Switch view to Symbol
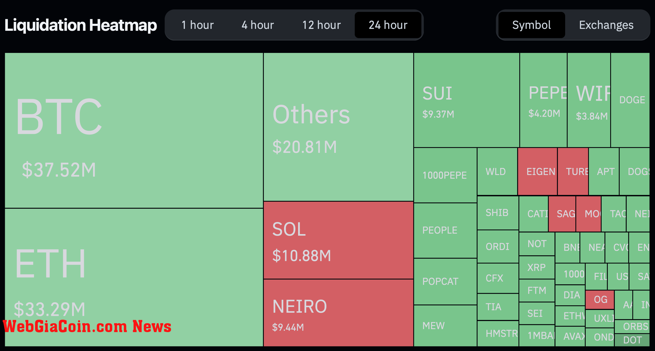This screenshot has width=655, height=351. click(531, 25)
